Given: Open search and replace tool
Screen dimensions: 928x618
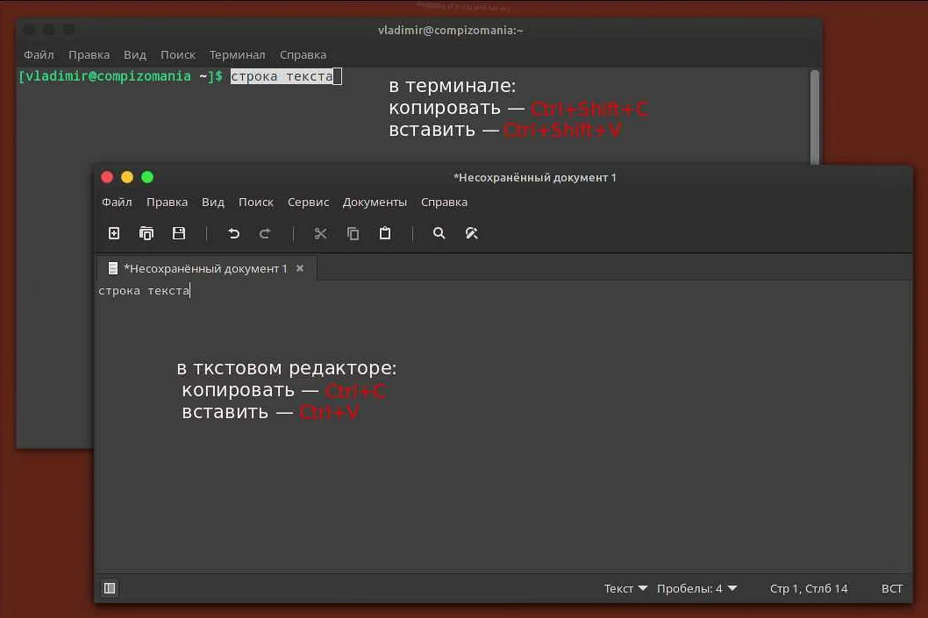Looking at the screenshot, I should (472, 233).
